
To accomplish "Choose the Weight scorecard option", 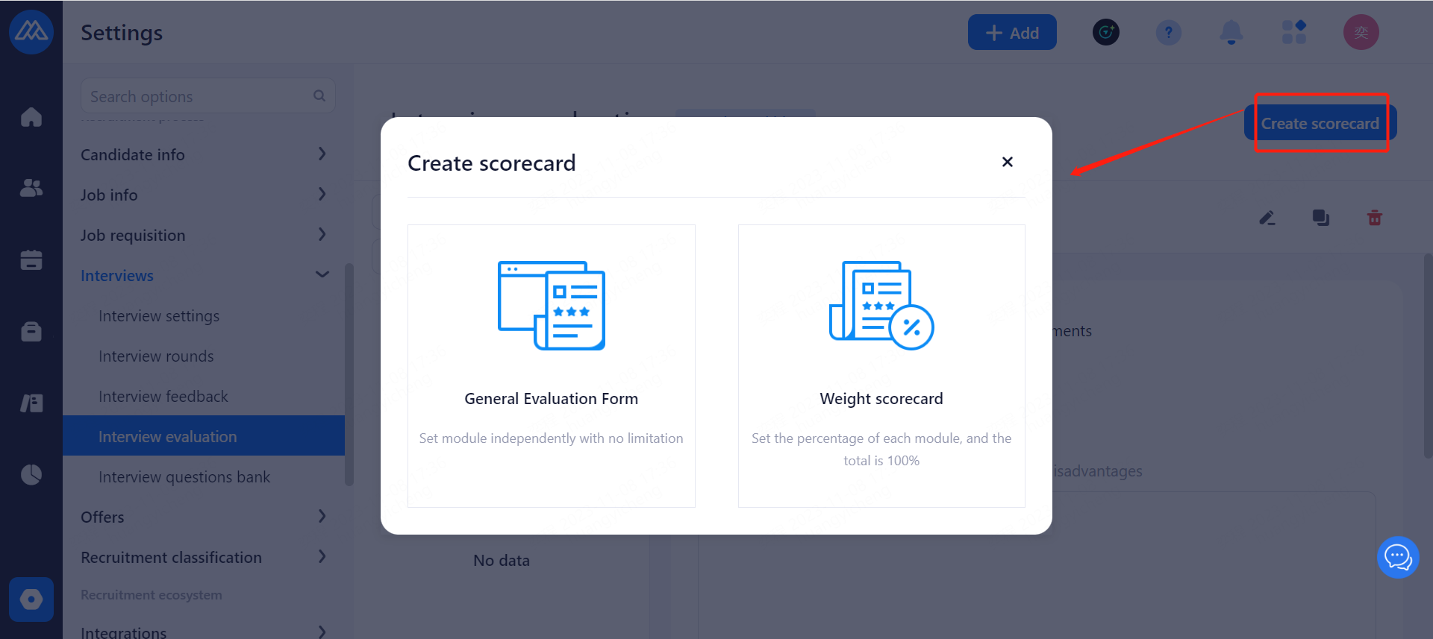I will [881, 365].
